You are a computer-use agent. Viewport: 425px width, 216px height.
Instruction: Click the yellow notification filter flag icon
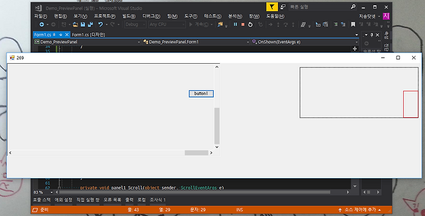pyautogui.click(x=272, y=7)
